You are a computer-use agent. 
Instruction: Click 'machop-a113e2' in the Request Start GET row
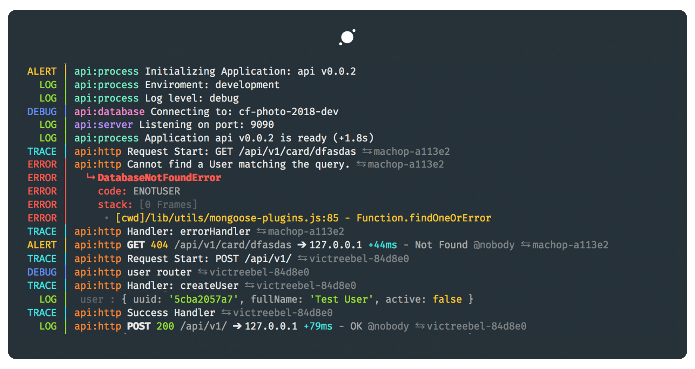point(412,151)
